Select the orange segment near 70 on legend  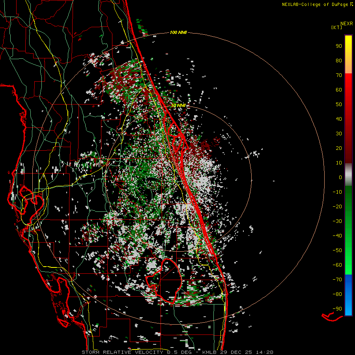pyautogui.click(x=348, y=68)
